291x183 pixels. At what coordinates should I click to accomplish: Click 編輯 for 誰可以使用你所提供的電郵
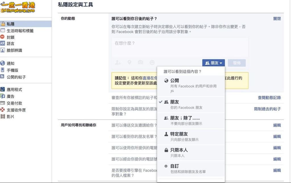[x=277, y=148]
